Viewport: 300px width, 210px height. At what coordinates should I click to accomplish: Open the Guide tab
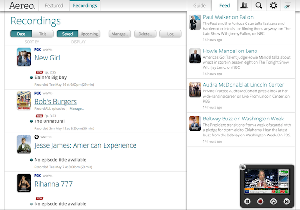point(199,6)
